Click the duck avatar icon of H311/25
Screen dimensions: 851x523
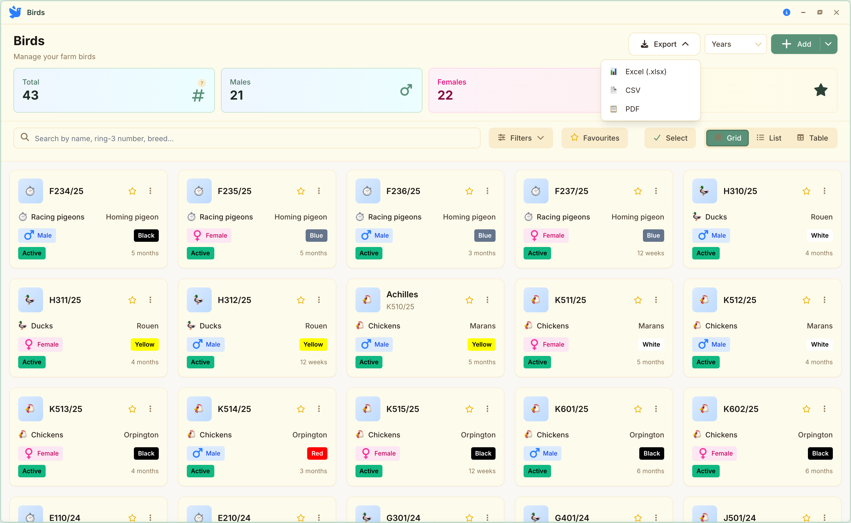click(30, 300)
